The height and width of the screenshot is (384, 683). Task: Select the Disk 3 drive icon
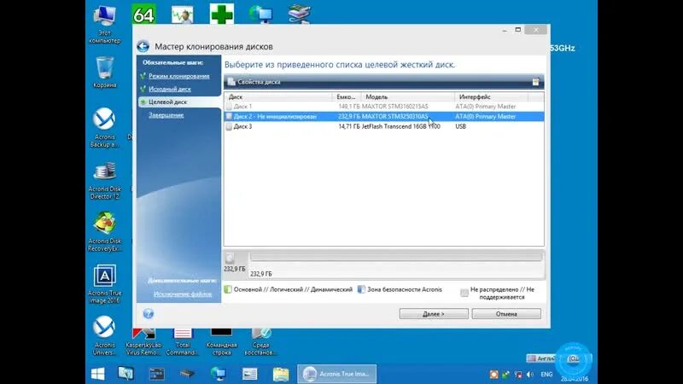[x=229, y=126]
